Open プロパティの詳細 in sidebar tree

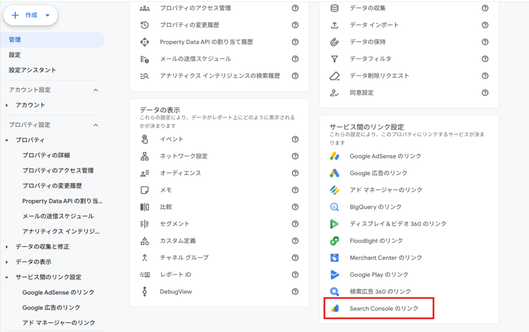pyautogui.click(x=46, y=155)
